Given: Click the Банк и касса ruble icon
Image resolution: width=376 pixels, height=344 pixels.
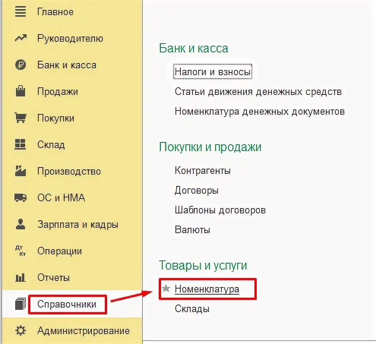Looking at the screenshot, I should [x=21, y=65].
